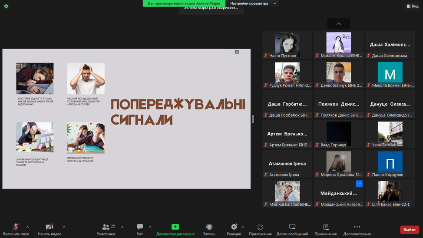
Task: Open the Чат chat panel
Action: (x=140, y=227)
